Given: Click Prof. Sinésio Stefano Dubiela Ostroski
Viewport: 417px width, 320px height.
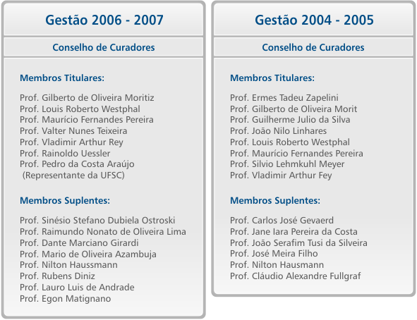Looking at the screenshot, I should (97, 221).
